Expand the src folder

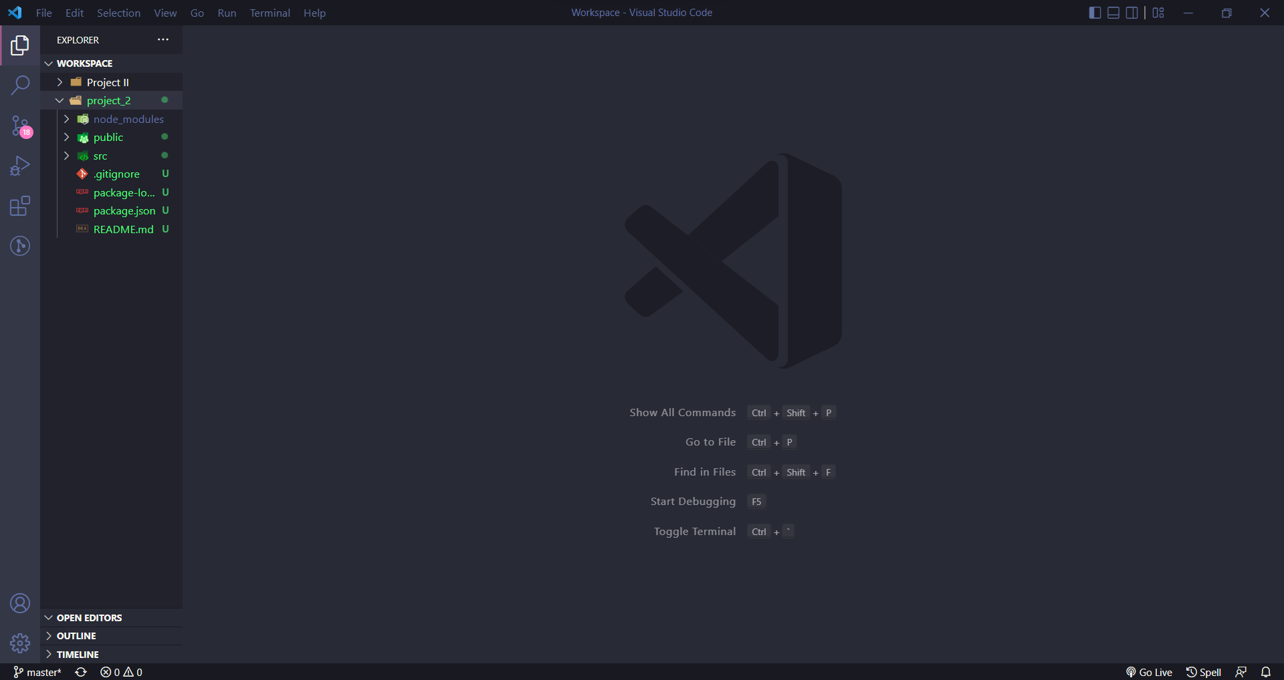click(111, 156)
